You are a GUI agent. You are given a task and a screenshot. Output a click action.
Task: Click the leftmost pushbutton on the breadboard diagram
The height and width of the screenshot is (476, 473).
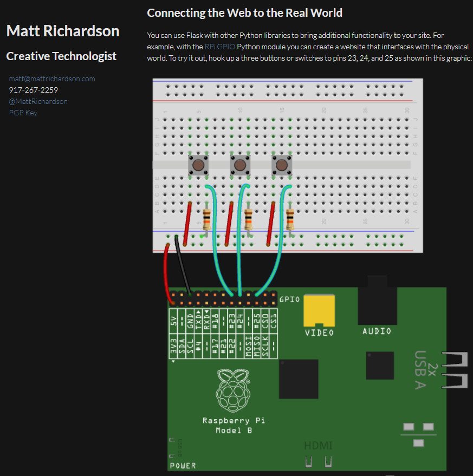[x=198, y=165]
